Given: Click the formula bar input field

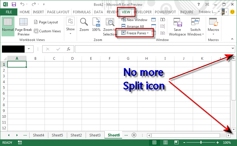Looking at the screenshot, I should 153,49.
